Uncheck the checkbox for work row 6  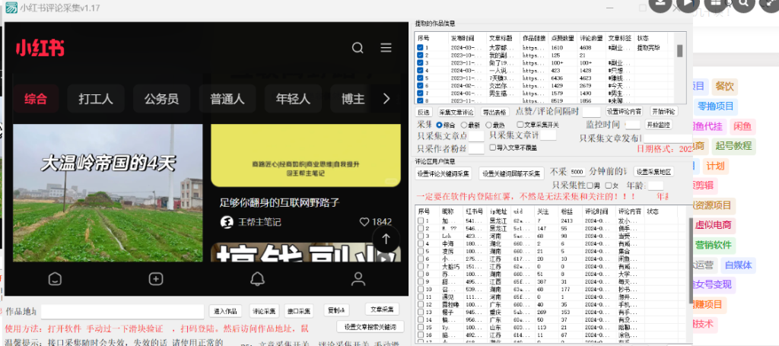coord(420,85)
